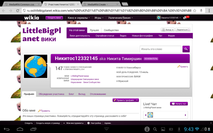Screen dimensions: 213x133
Task: Go back with browser back arrow
Action: [4, 11]
